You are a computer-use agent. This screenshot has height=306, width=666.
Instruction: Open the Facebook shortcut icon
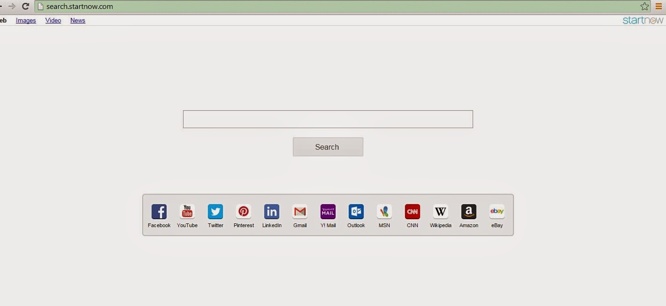tap(159, 212)
